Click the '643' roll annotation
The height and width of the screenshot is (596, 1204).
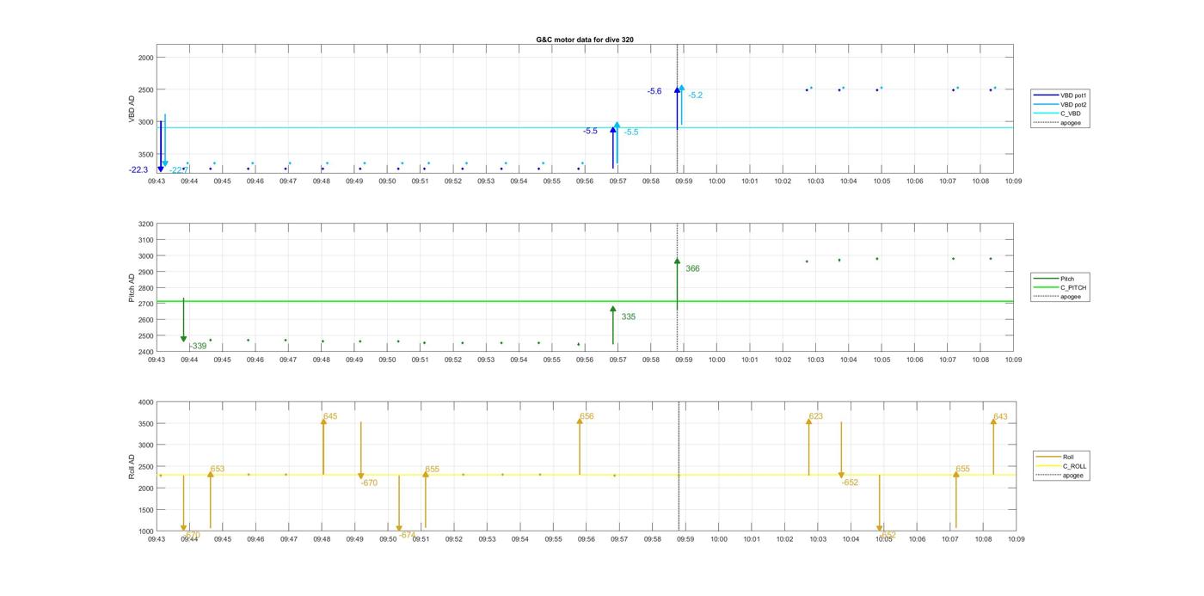point(1000,417)
